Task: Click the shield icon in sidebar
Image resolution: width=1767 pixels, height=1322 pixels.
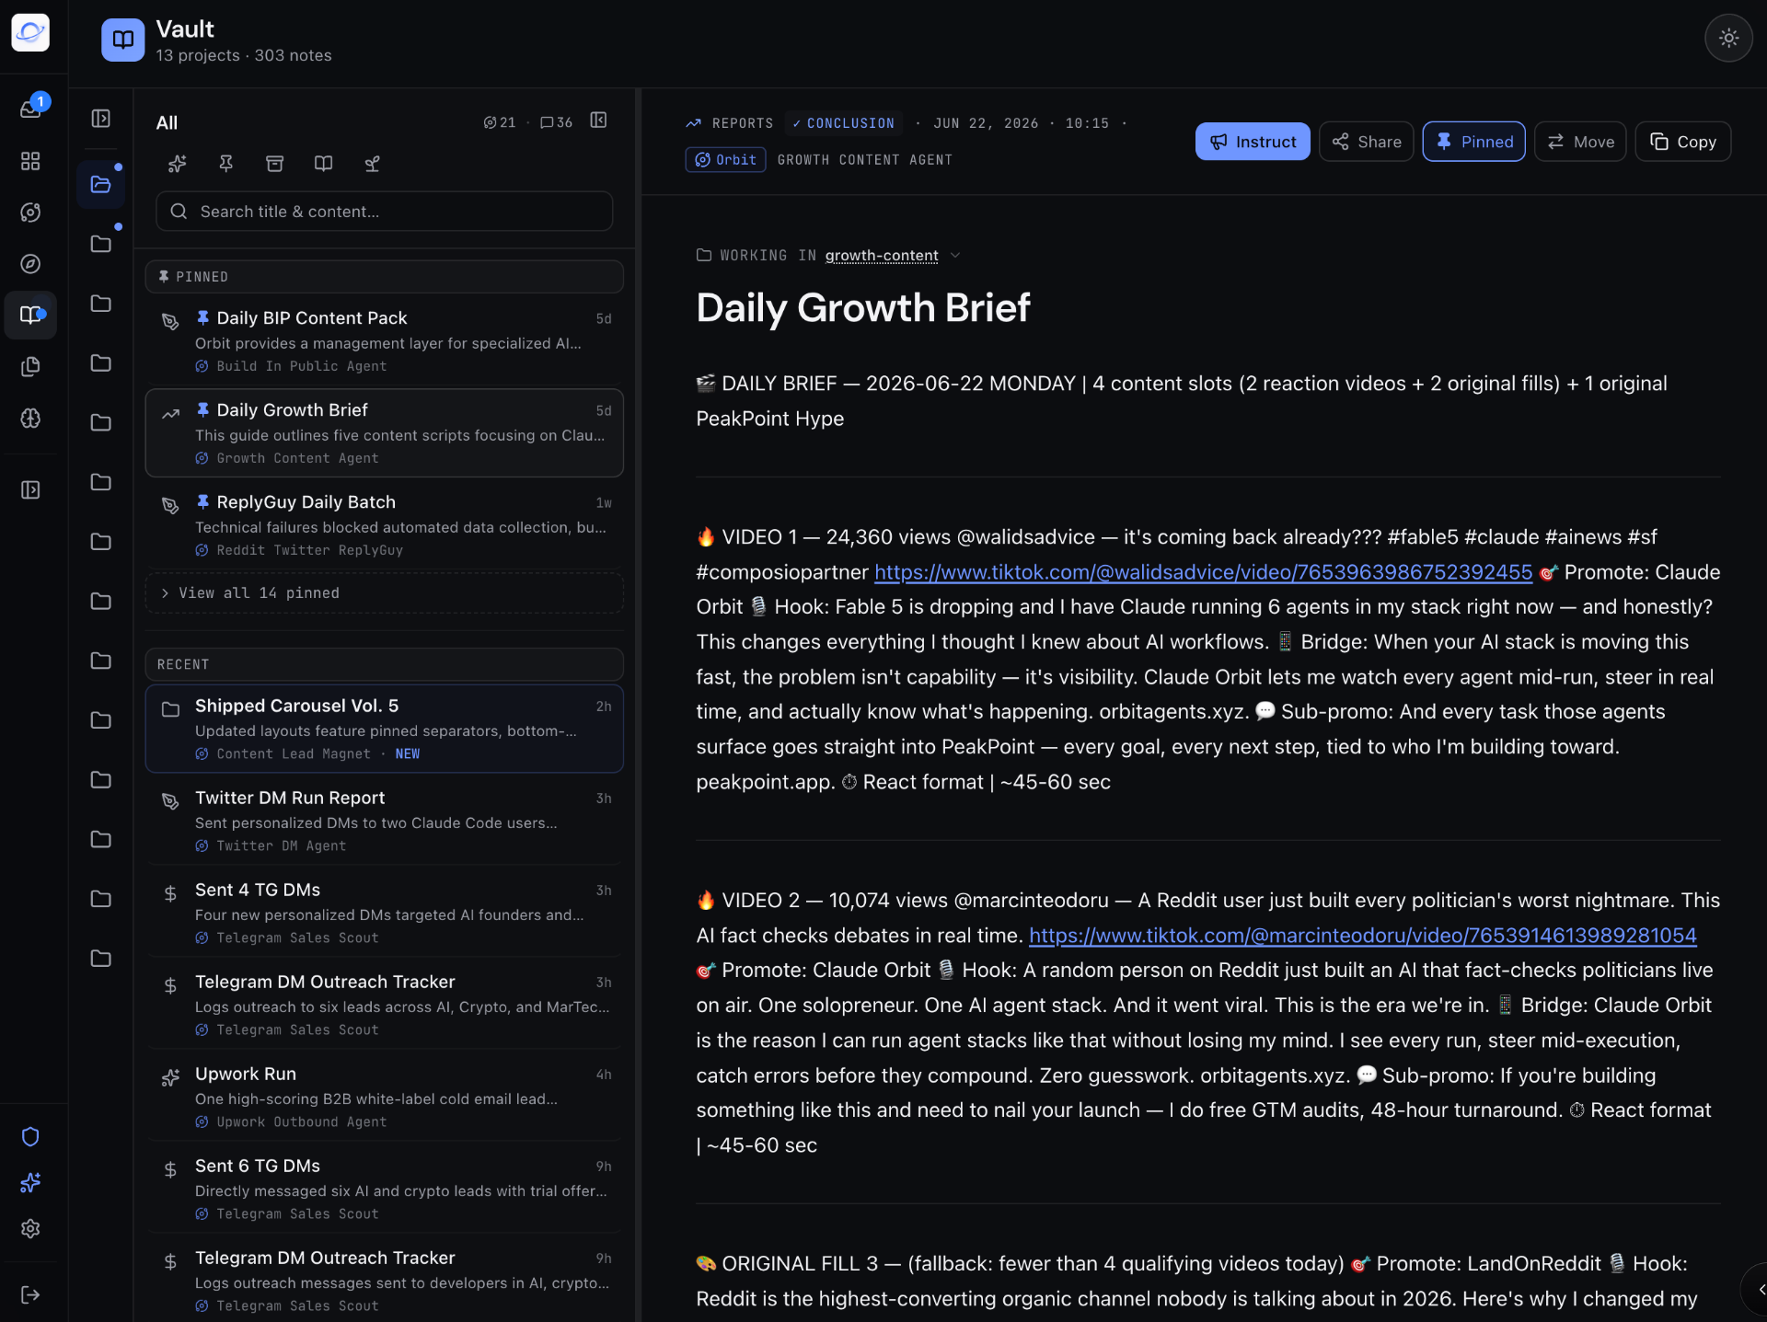Action: 30,1136
